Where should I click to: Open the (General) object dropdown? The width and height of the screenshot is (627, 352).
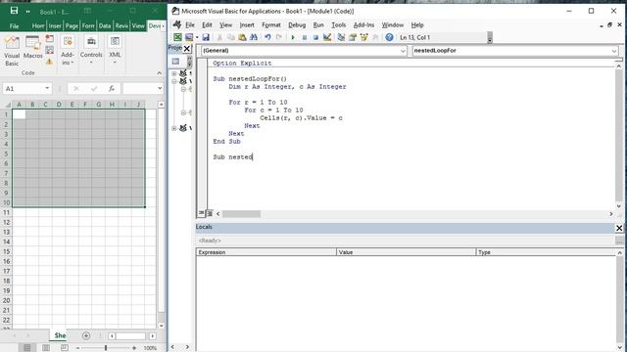pos(403,51)
